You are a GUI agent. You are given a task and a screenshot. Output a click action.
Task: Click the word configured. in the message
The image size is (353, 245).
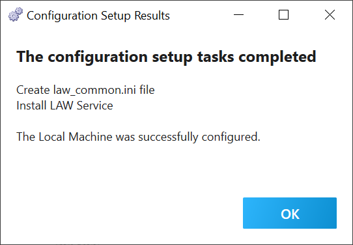pos(231,137)
